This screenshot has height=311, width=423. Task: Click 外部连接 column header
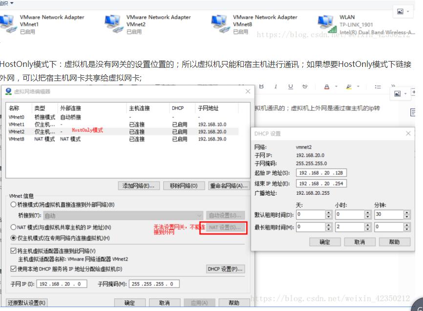(92, 108)
